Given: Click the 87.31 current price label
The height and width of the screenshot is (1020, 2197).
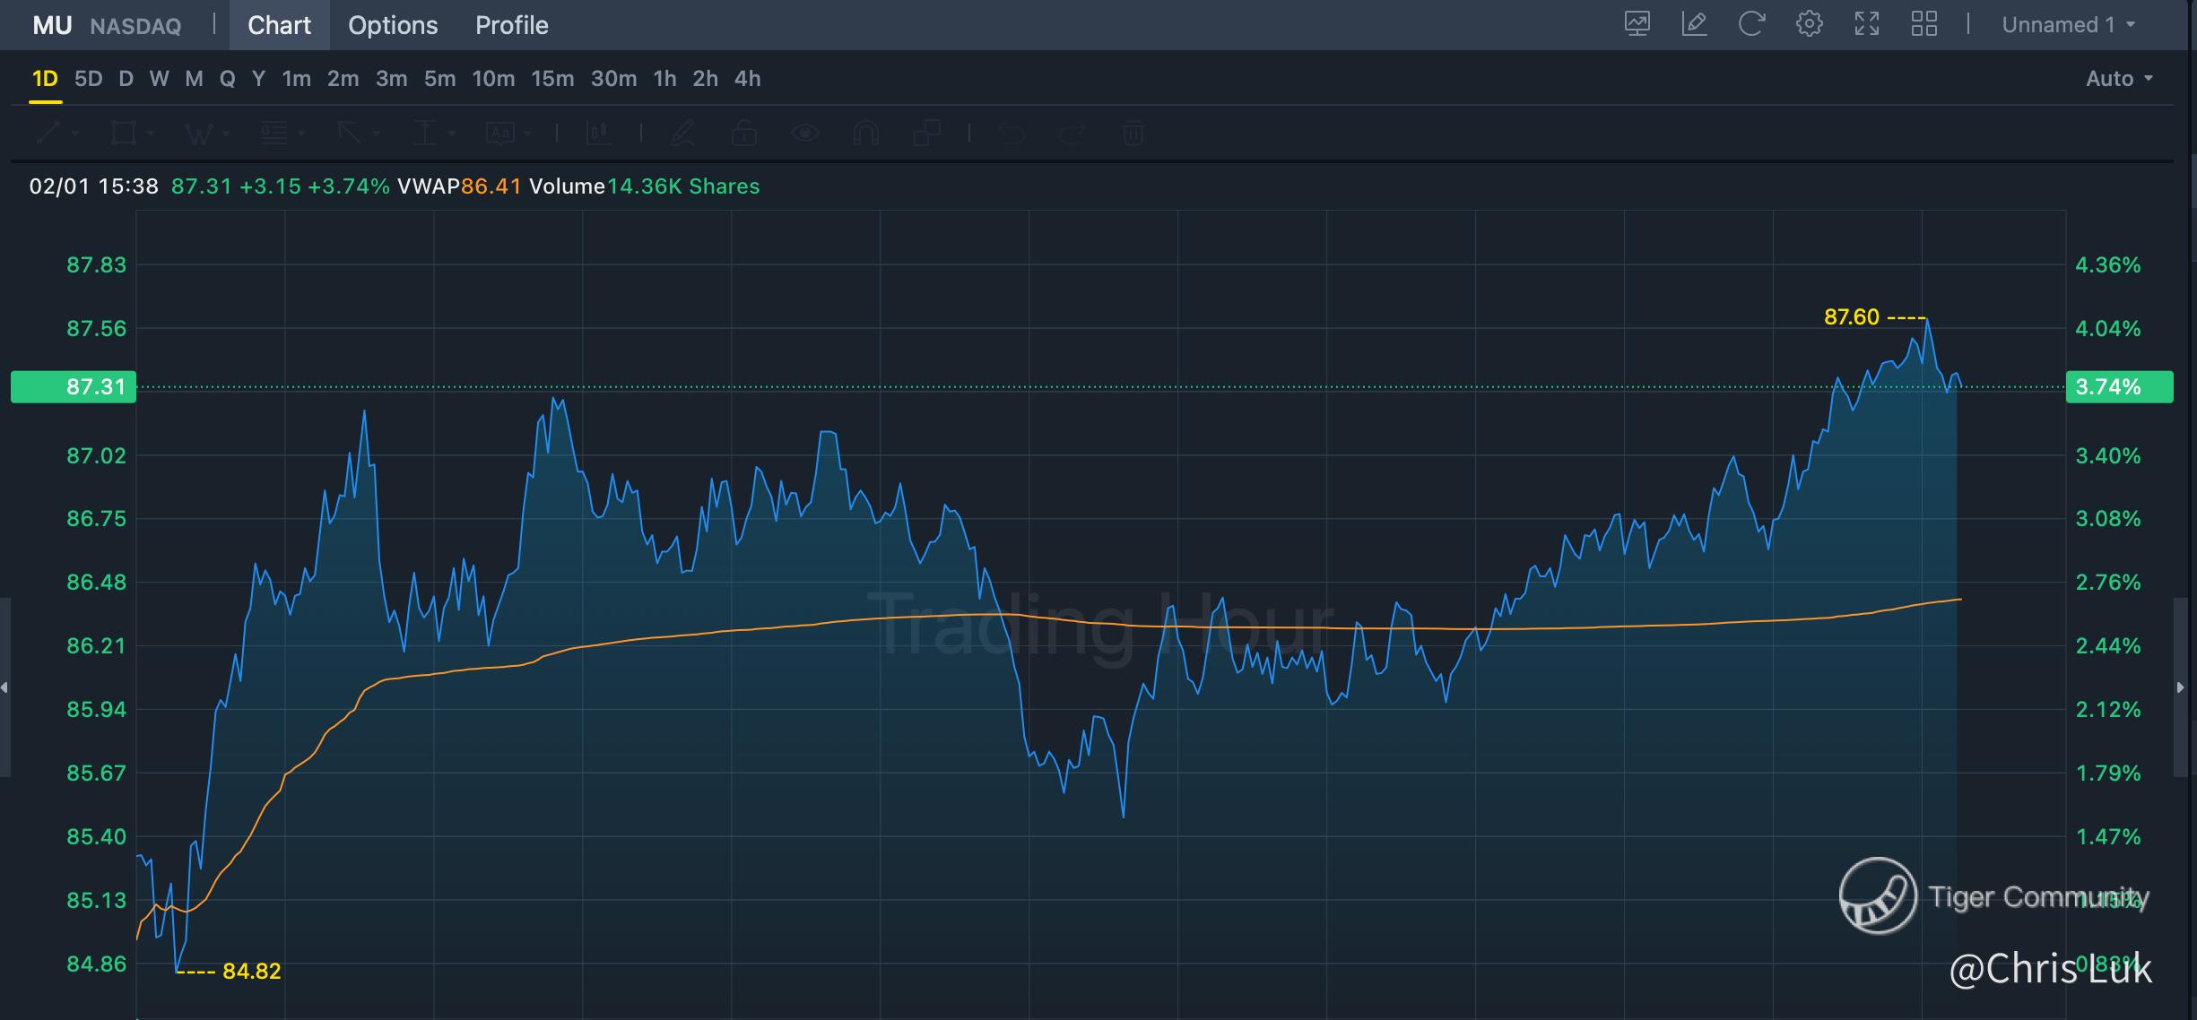Looking at the screenshot, I should point(74,387).
